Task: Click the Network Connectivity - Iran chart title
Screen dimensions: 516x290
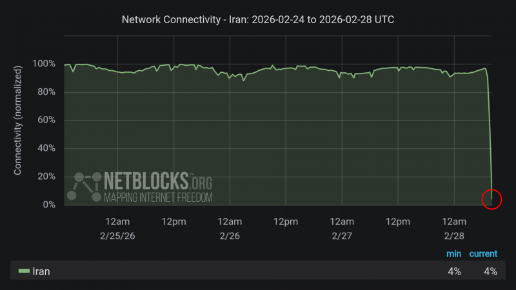Action: coord(258,20)
